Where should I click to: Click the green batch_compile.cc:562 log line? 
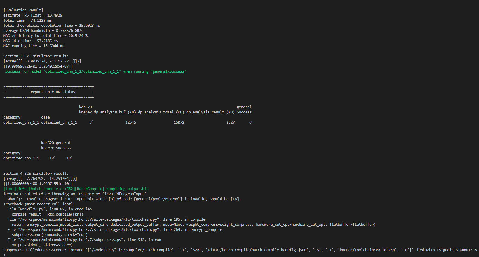click(x=76, y=189)
